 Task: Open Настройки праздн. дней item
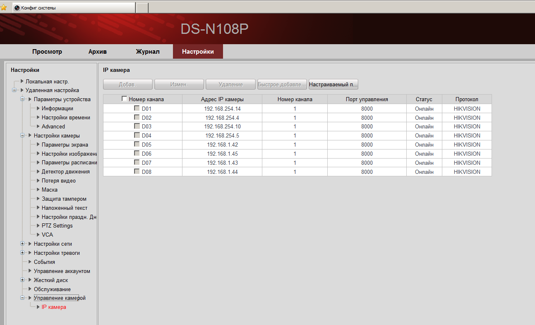coord(69,217)
